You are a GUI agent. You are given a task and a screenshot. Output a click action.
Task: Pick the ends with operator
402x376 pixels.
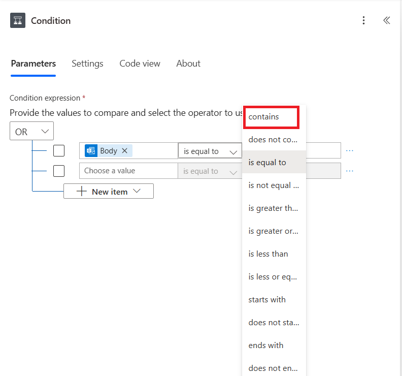pyautogui.click(x=274, y=345)
